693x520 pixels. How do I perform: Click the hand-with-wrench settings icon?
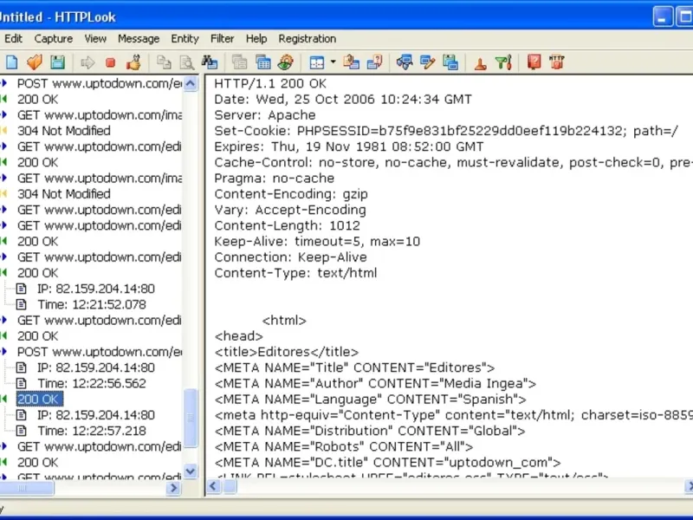point(133,62)
